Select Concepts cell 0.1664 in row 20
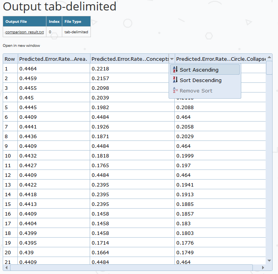 click(x=132, y=252)
